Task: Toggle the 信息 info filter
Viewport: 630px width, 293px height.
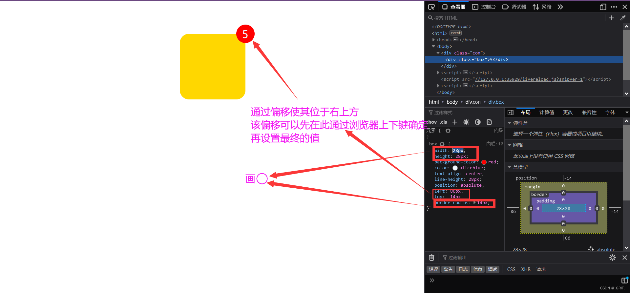Action: [x=478, y=269]
